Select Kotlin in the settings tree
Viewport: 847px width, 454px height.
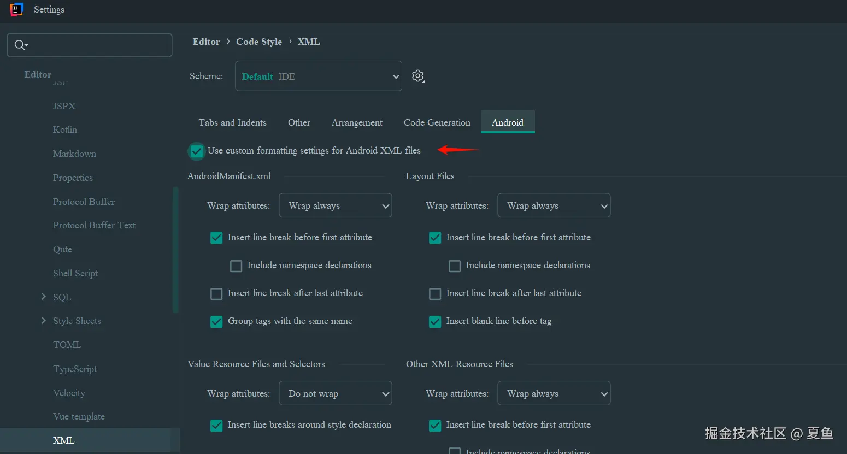click(65, 129)
